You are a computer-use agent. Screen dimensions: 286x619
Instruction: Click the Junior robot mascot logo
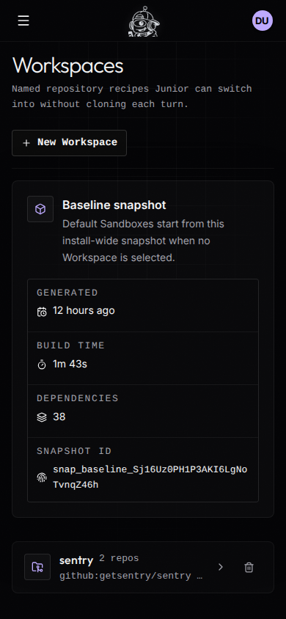[x=144, y=22]
